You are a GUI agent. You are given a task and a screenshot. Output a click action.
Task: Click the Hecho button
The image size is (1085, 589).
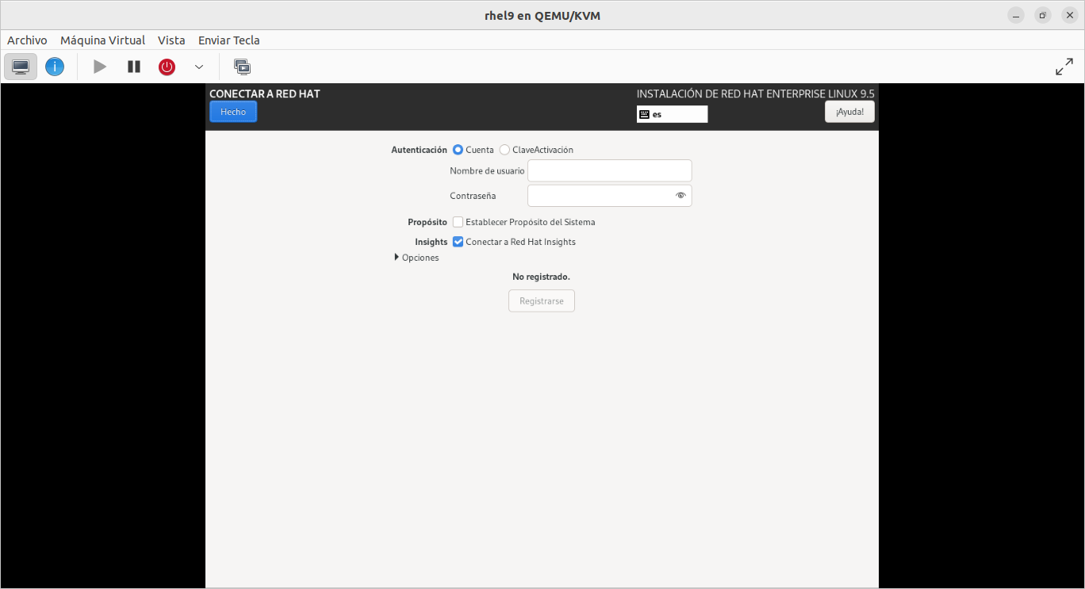[x=233, y=112]
